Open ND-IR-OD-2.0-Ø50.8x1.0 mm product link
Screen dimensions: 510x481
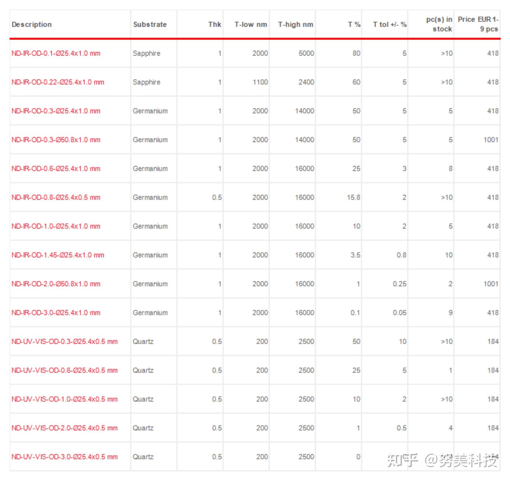point(56,284)
